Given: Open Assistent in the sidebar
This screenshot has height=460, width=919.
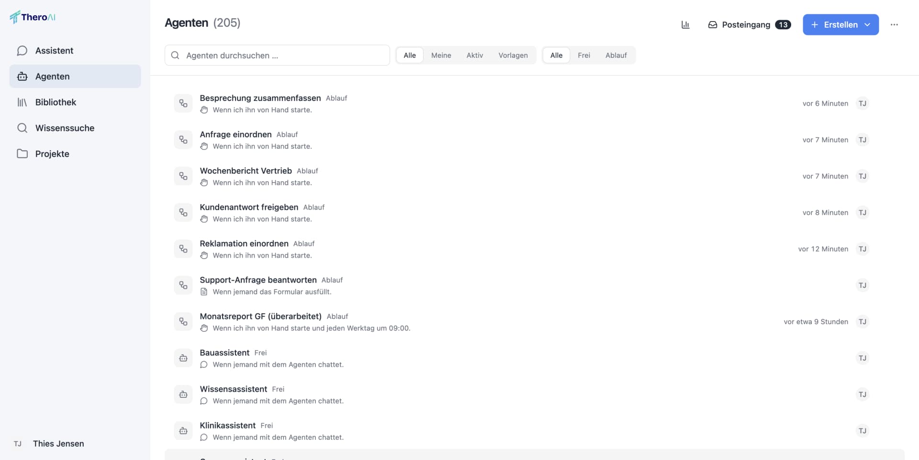Looking at the screenshot, I should (75, 51).
